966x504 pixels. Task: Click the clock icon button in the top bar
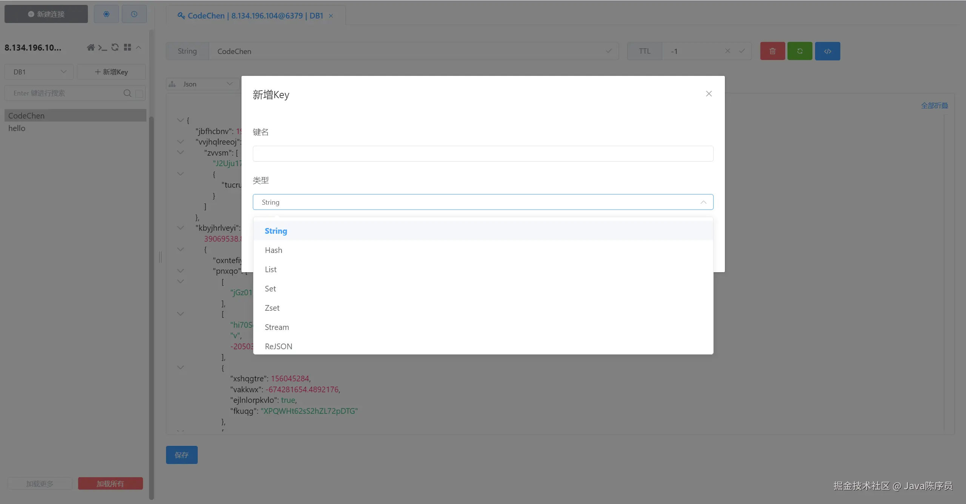[x=134, y=14]
